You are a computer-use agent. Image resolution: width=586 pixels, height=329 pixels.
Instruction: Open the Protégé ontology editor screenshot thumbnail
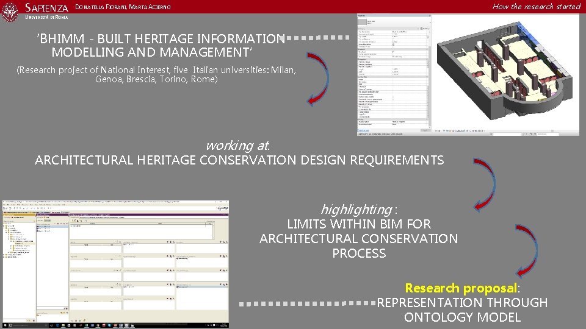[x=115, y=264]
